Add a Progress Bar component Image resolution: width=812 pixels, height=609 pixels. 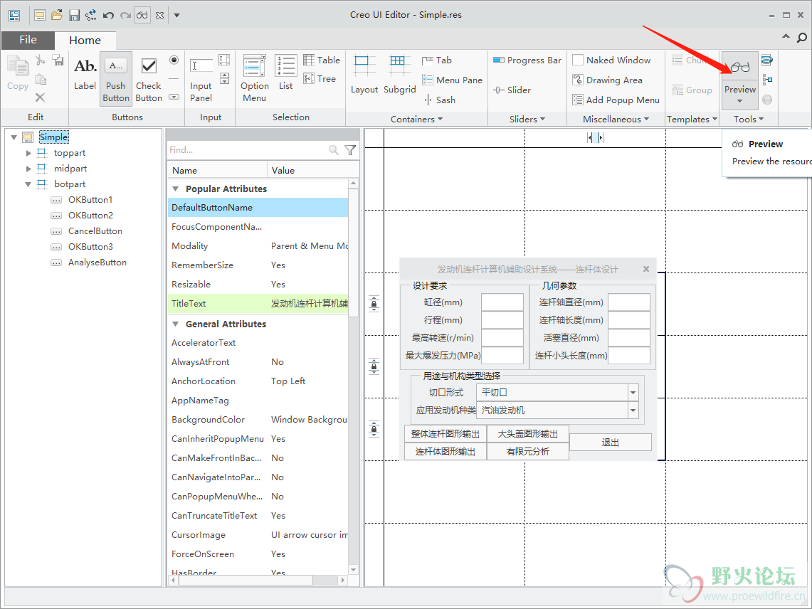point(527,60)
